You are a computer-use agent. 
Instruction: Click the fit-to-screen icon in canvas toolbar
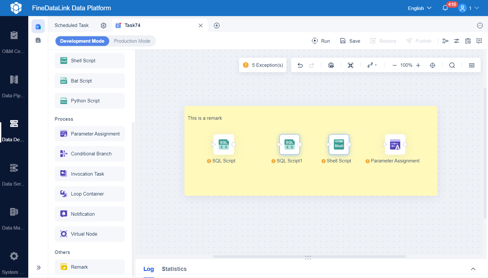coord(350,65)
